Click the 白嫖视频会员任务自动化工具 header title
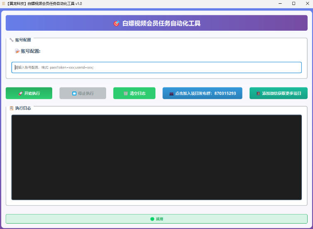 pyautogui.click(x=161, y=24)
